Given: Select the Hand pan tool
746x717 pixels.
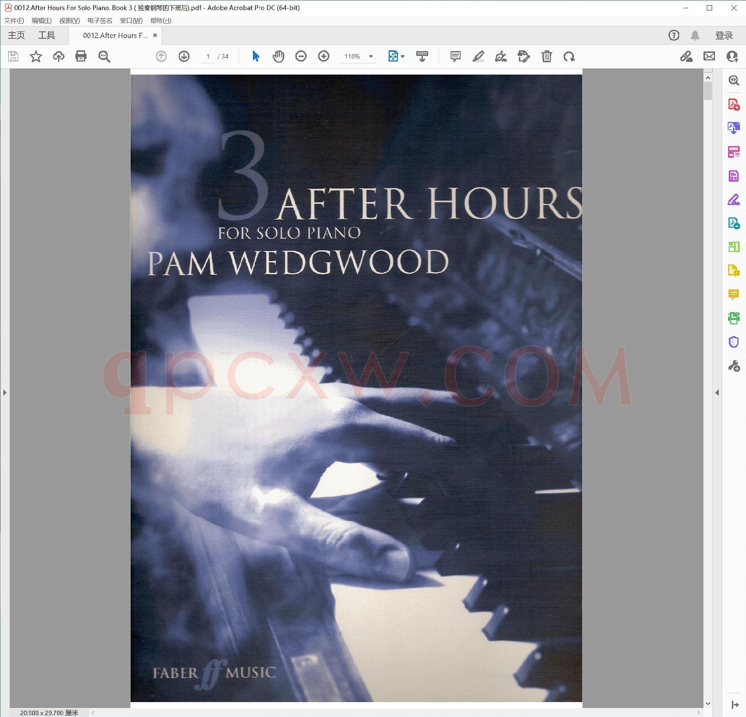Looking at the screenshot, I should click(278, 56).
